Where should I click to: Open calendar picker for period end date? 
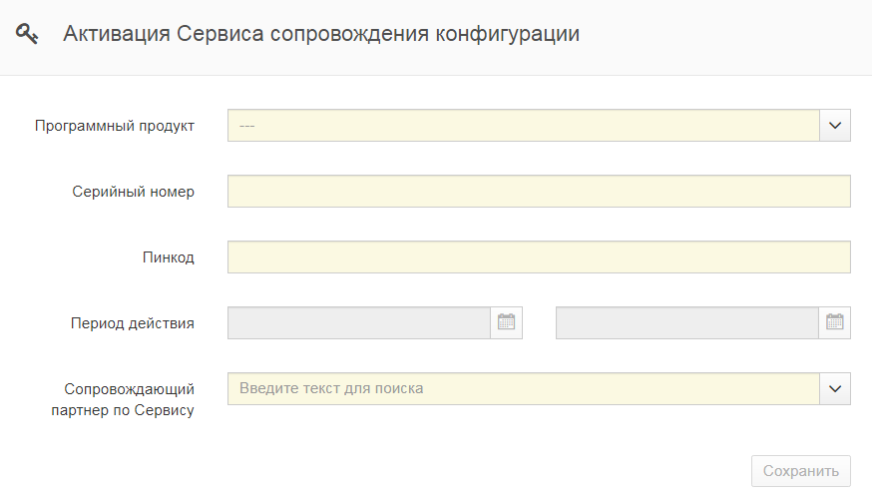click(835, 322)
